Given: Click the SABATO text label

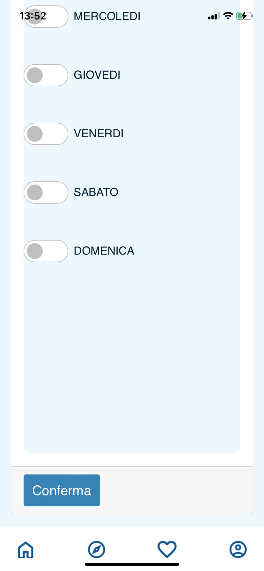Looking at the screenshot, I should (x=96, y=192).
